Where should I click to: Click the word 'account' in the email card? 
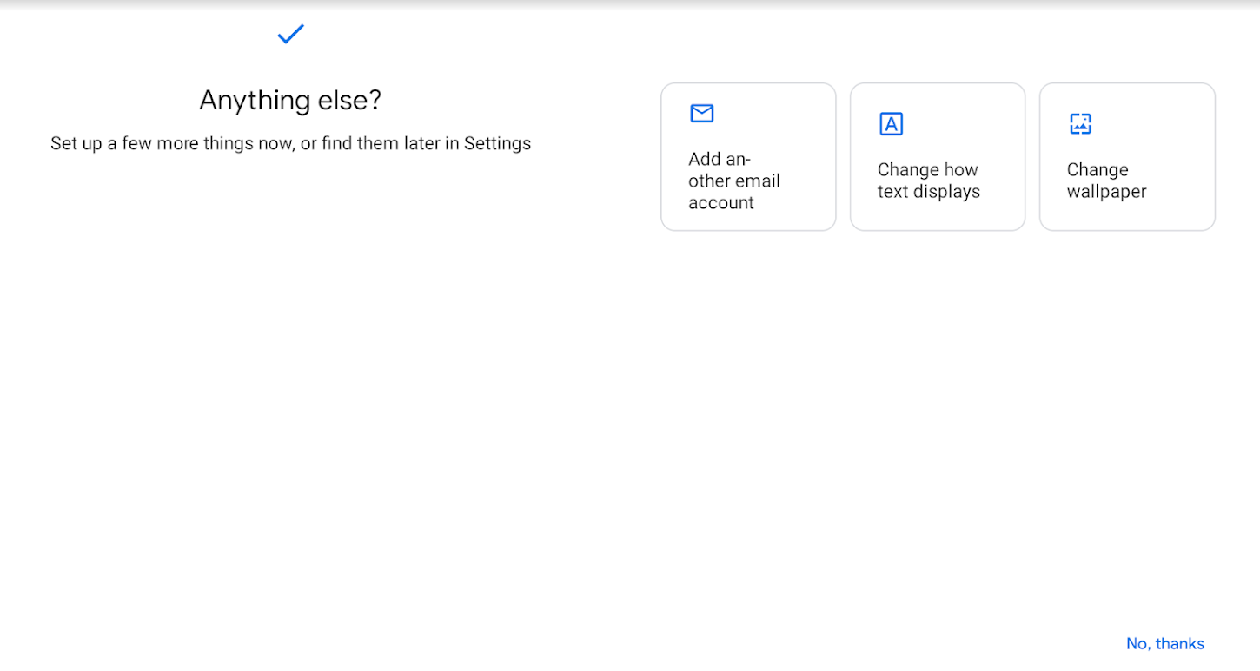(721, 203)
